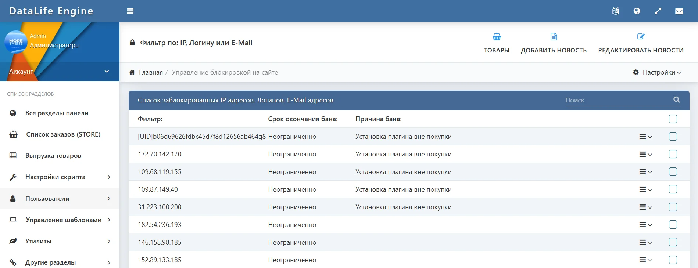Go to Главная in breadcrumb
The width and height of the screenshot is (698, 268).
[x=151, y=72]
